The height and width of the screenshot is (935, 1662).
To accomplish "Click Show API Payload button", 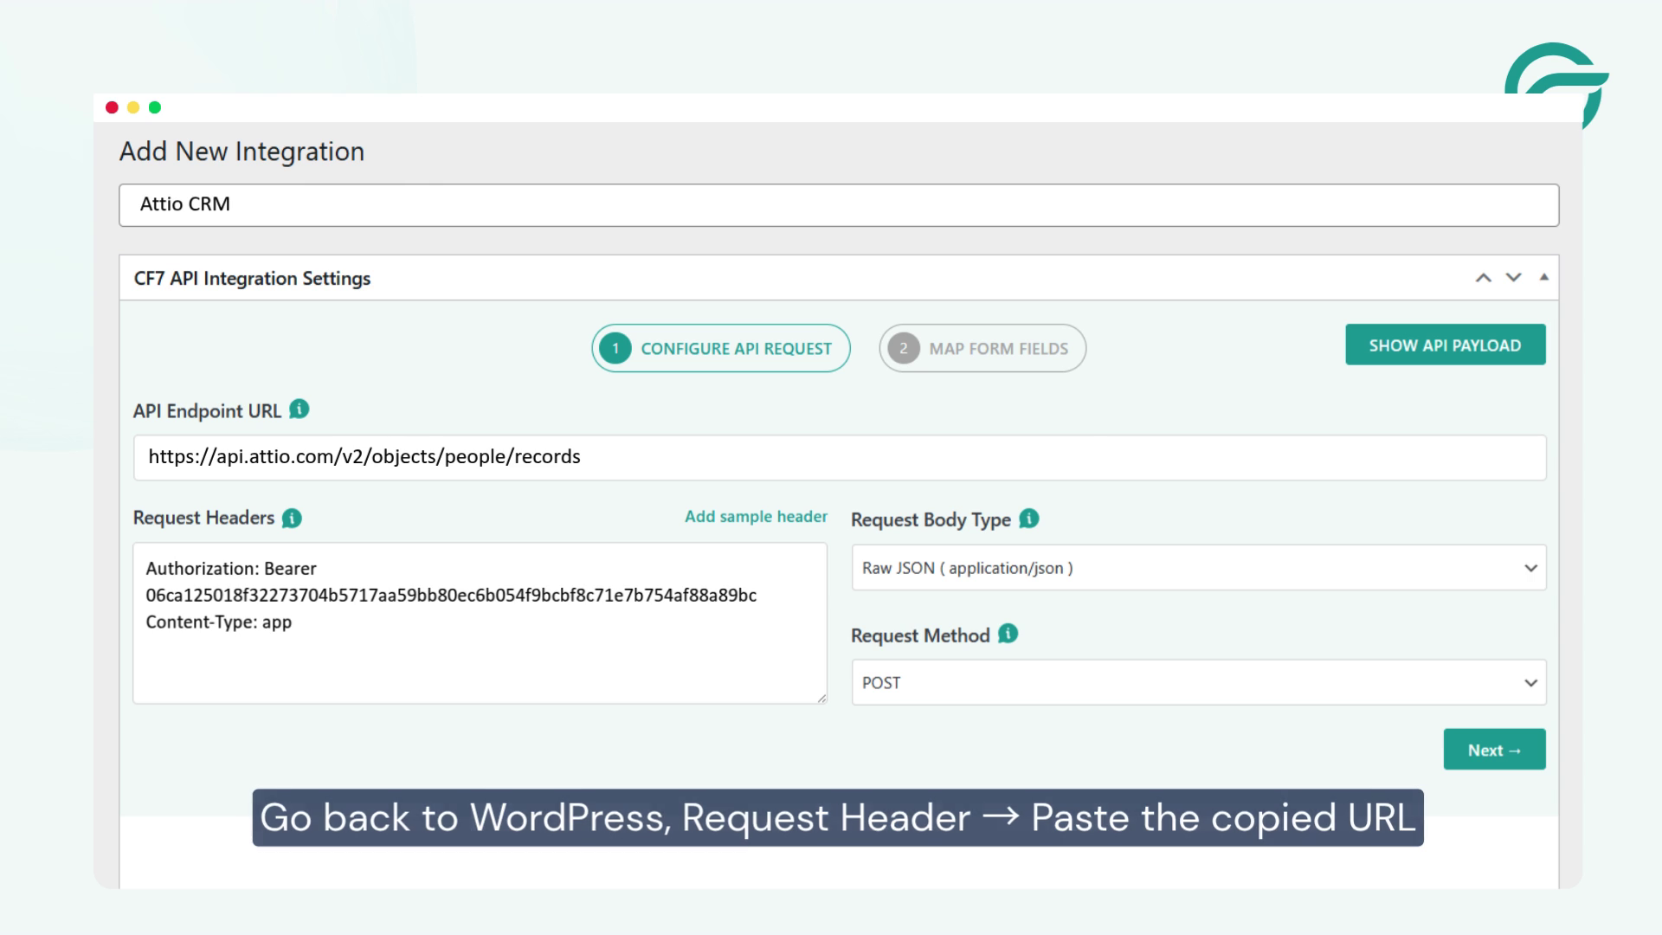I will coord(1445,345).
